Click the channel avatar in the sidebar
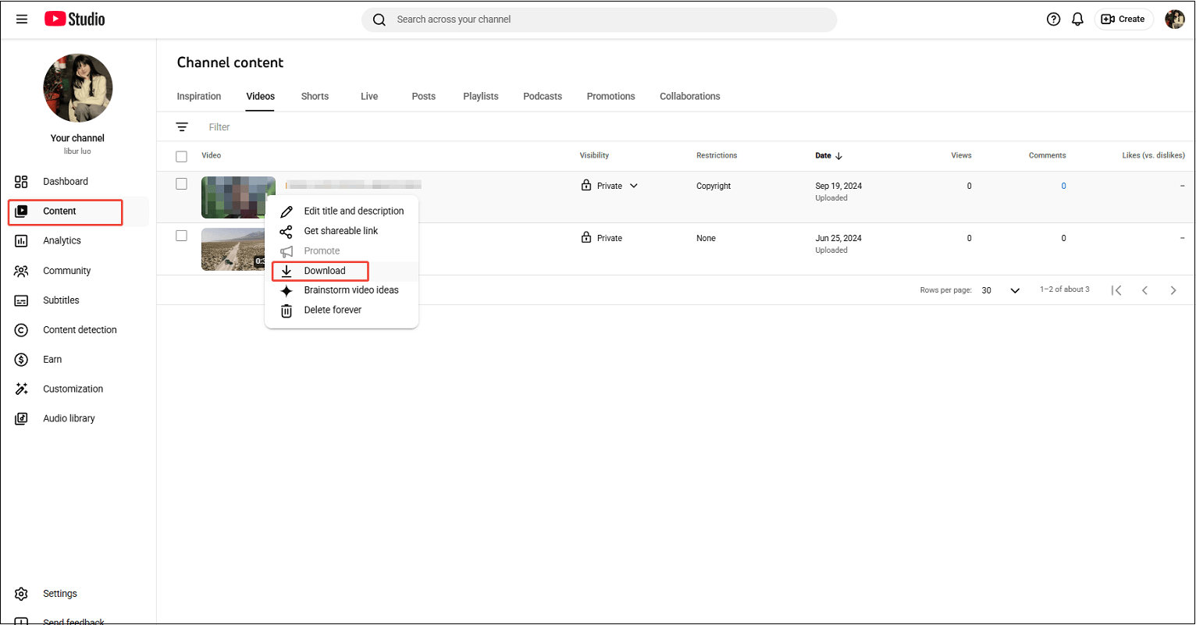1196x625 pixels. coord(77,87)
